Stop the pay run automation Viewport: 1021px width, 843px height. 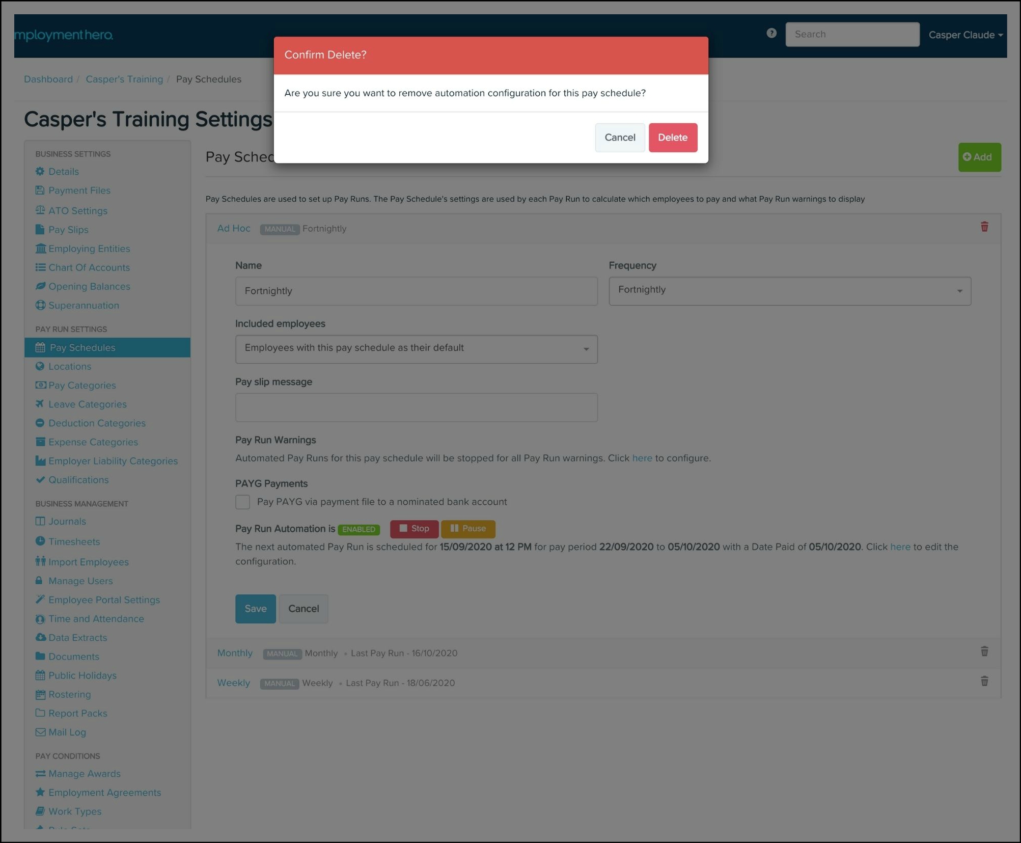(414, 529)
